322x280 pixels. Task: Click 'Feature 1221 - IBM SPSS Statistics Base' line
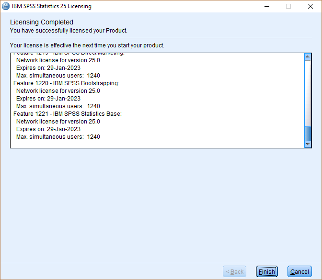(x=68, y=113)
